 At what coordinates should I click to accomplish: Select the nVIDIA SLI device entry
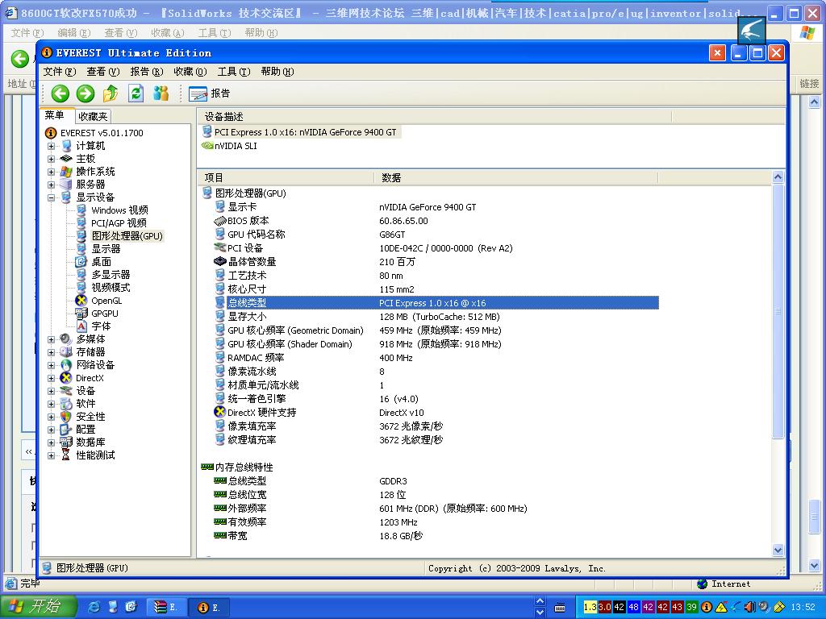coord(230,146)
